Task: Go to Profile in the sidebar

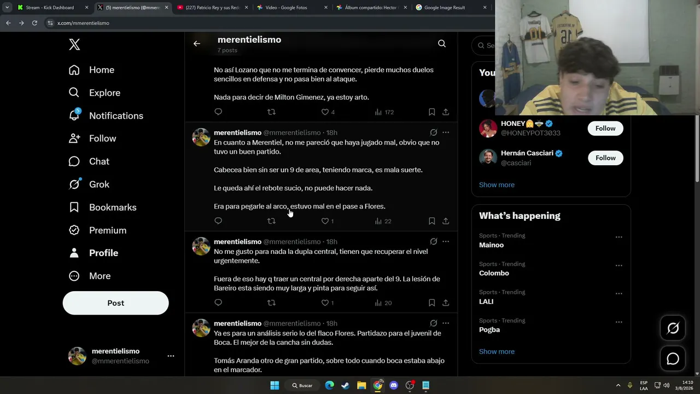Action: [93, 253]
